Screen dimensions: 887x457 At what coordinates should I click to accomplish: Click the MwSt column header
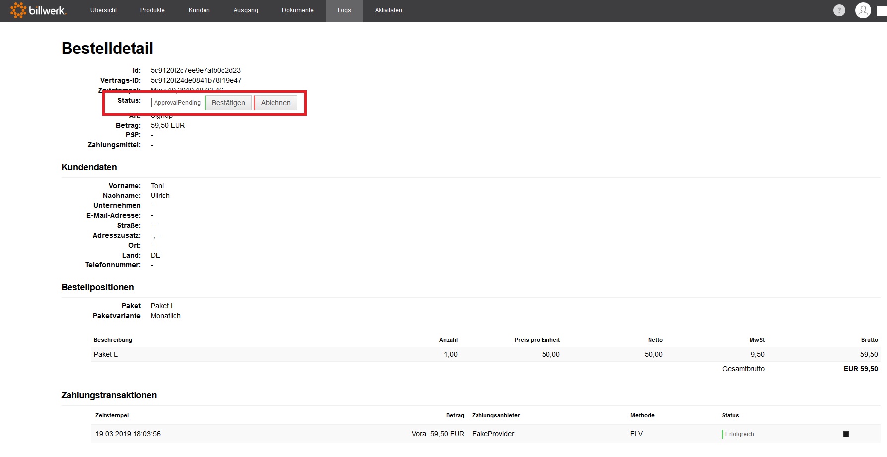coord(757,340)
